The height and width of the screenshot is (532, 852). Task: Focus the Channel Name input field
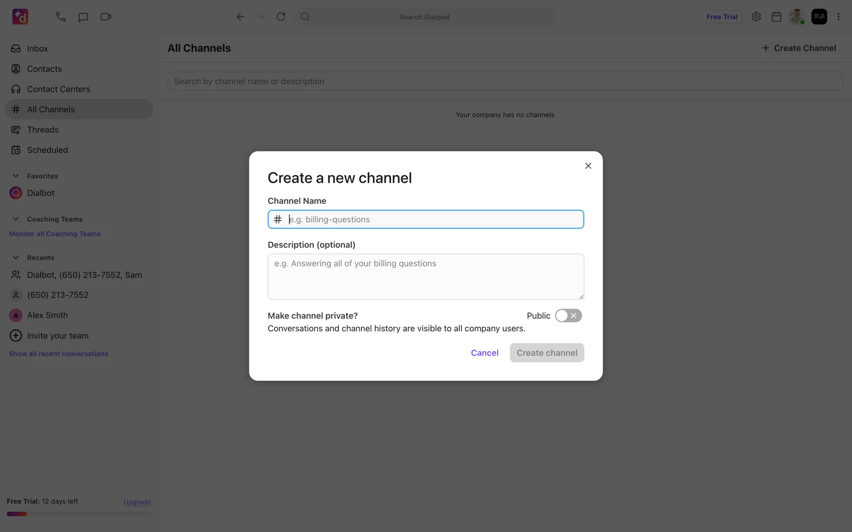pos(434,219)
